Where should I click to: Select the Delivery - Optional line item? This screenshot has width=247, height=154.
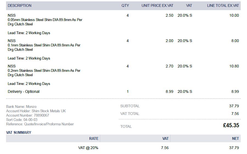(x=24, y=92)
